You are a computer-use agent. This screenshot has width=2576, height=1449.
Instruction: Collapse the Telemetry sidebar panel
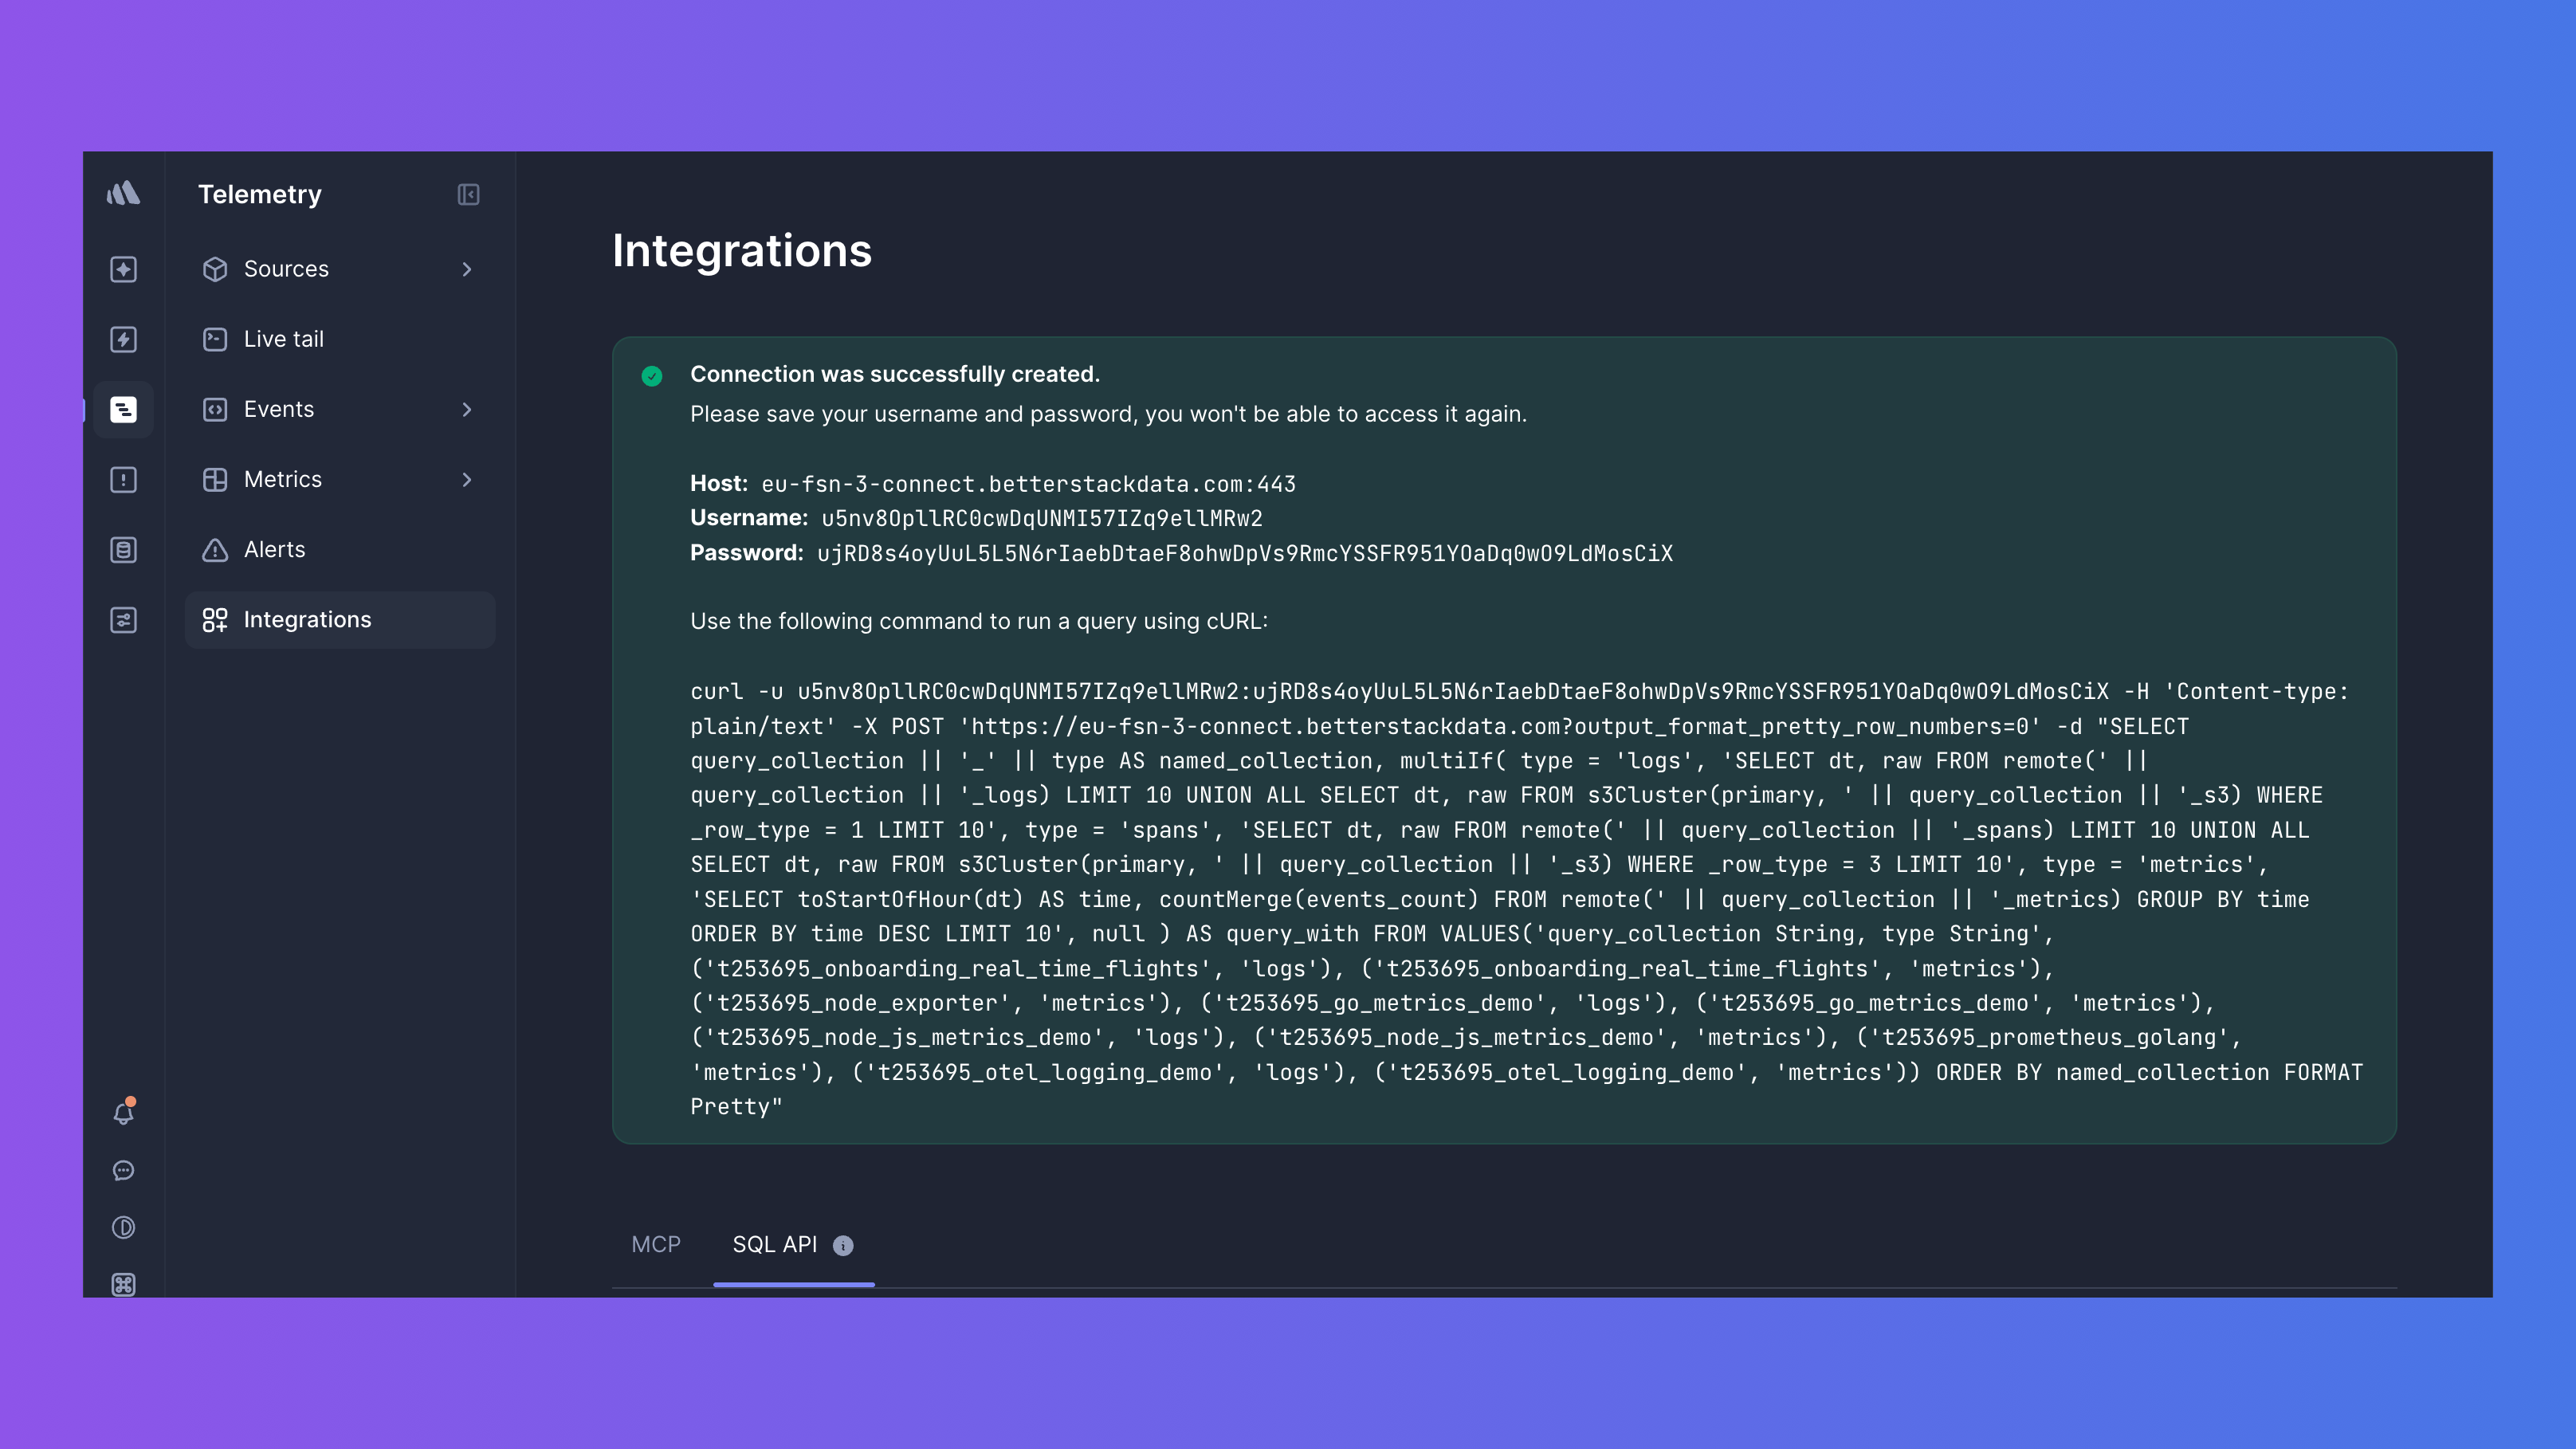pyautogui.click(x=468, y=194)
